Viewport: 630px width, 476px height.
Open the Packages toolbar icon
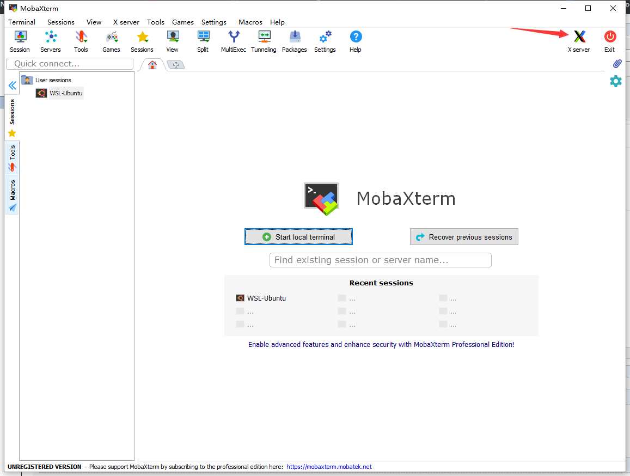pyautogui.click(x=295, y=41)
